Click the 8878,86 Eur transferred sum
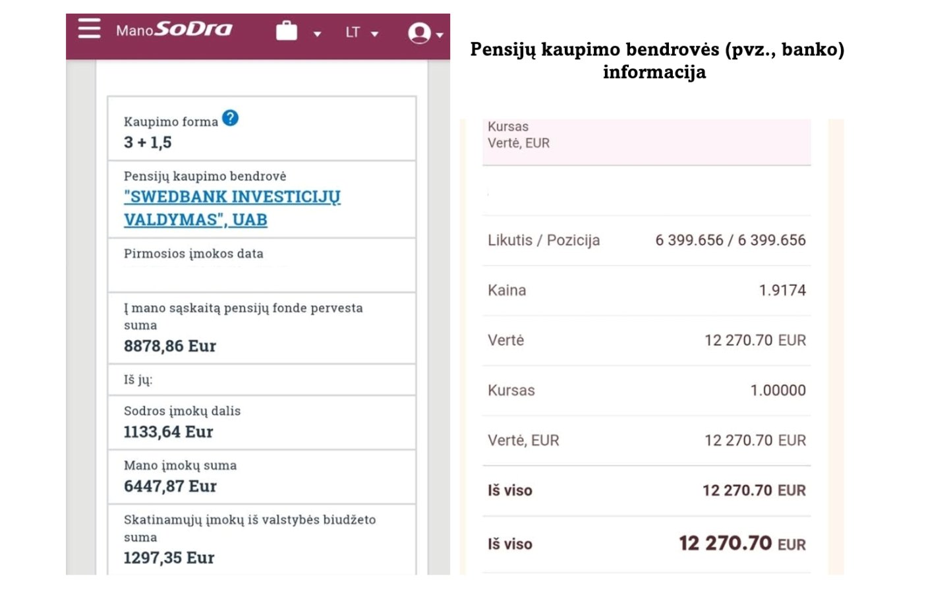949x595 pixels. [x=170, y=346]
